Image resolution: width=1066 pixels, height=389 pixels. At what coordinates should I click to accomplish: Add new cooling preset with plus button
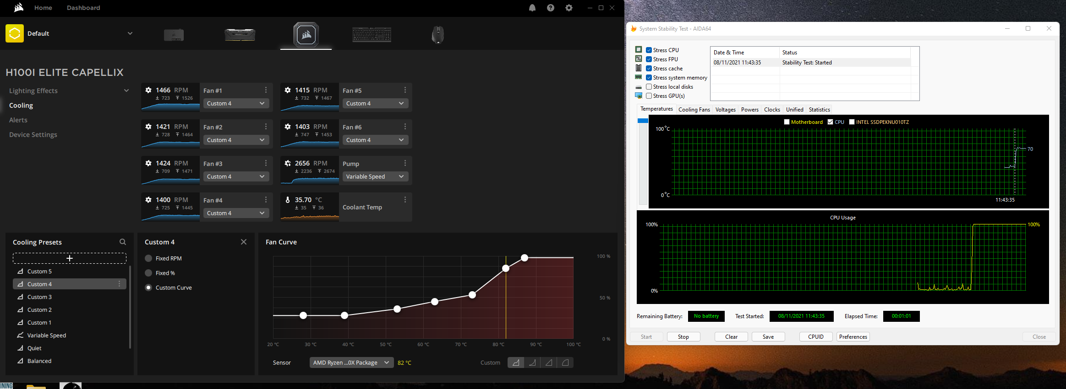(70, 258)
